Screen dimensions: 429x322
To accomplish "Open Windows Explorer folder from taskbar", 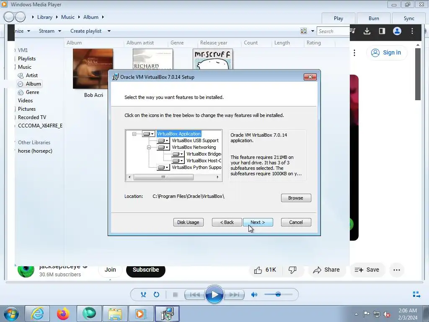I will point(115,314).
